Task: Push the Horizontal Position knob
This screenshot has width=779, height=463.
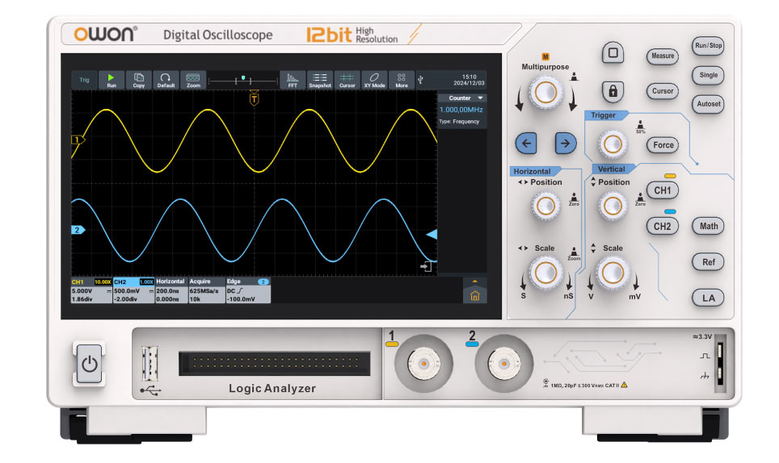Action: tap(545, 206)
